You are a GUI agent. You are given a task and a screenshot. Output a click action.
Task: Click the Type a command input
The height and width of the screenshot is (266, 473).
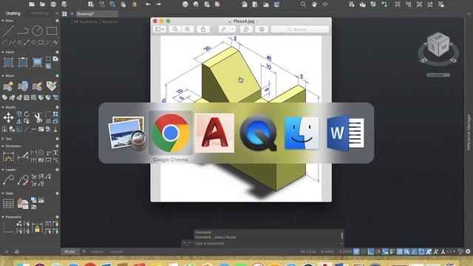tap(267, 243)
